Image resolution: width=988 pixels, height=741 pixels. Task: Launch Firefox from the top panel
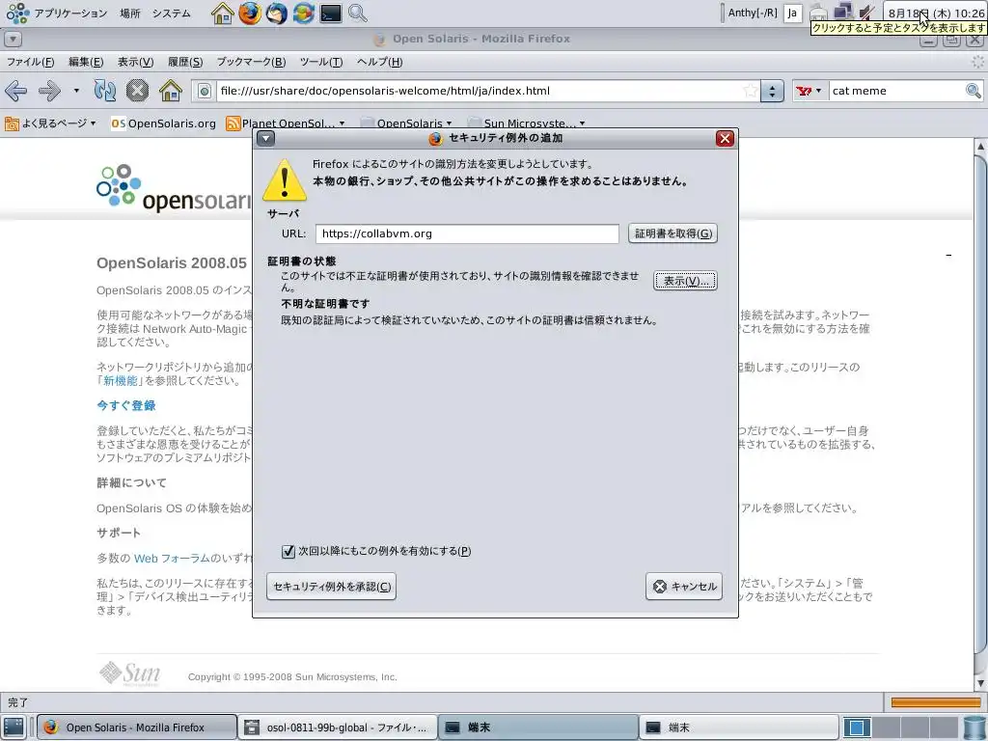tap(250, 13)
